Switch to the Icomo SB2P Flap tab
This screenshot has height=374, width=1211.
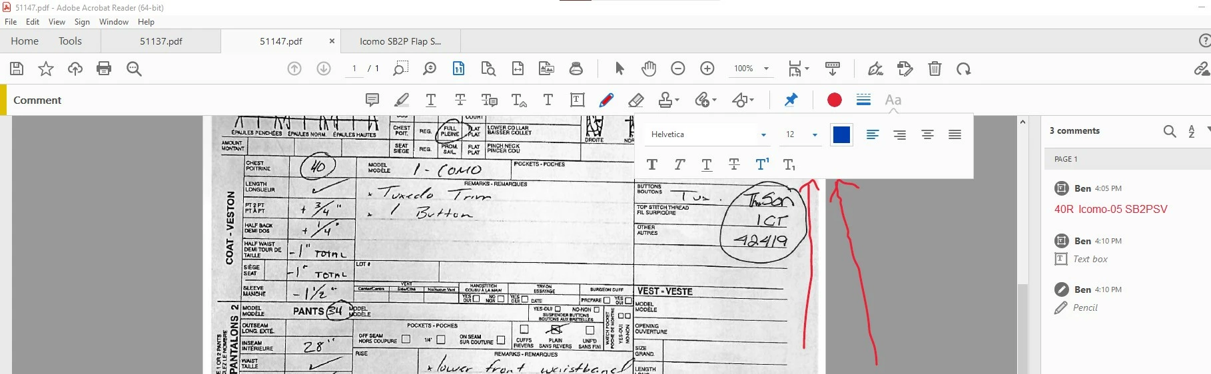pos(400,41)
